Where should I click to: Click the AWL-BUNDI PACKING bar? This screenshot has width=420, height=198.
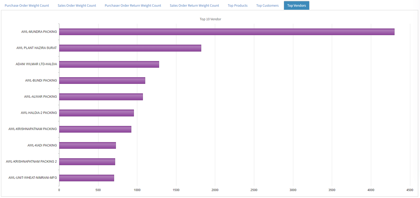(x=102, y=81)
